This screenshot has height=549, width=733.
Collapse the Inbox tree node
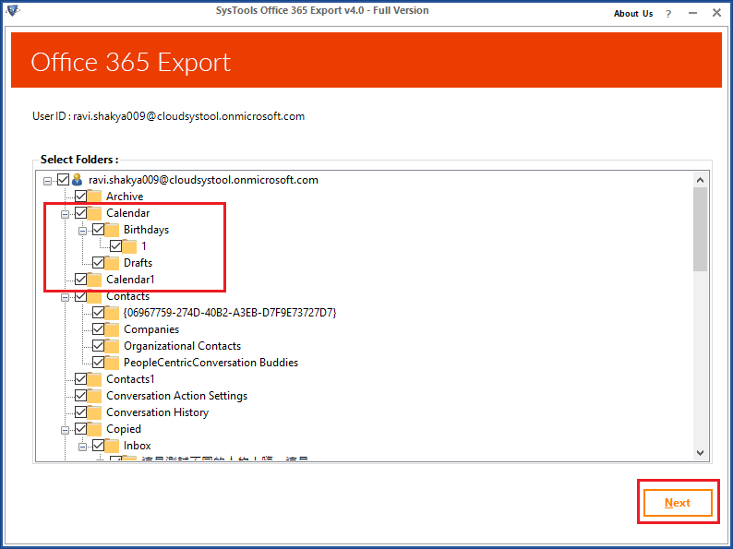click(x=83, y=448)
